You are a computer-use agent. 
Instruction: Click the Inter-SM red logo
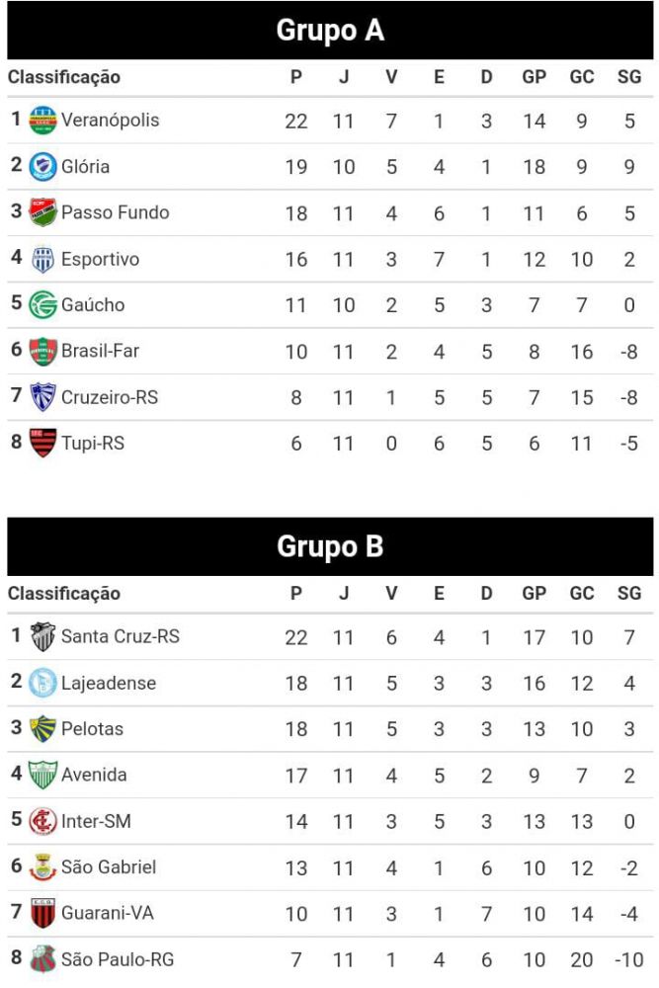coord(42,821)
